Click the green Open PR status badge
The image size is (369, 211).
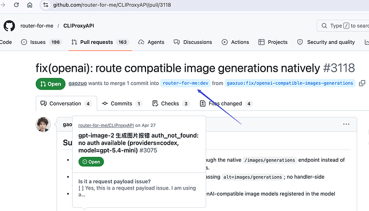pos(51,84)
